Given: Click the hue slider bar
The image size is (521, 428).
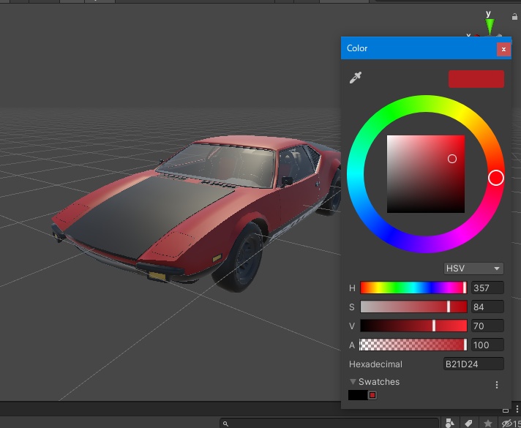Looking at the screenshot, I should click(x=413, y=288).
